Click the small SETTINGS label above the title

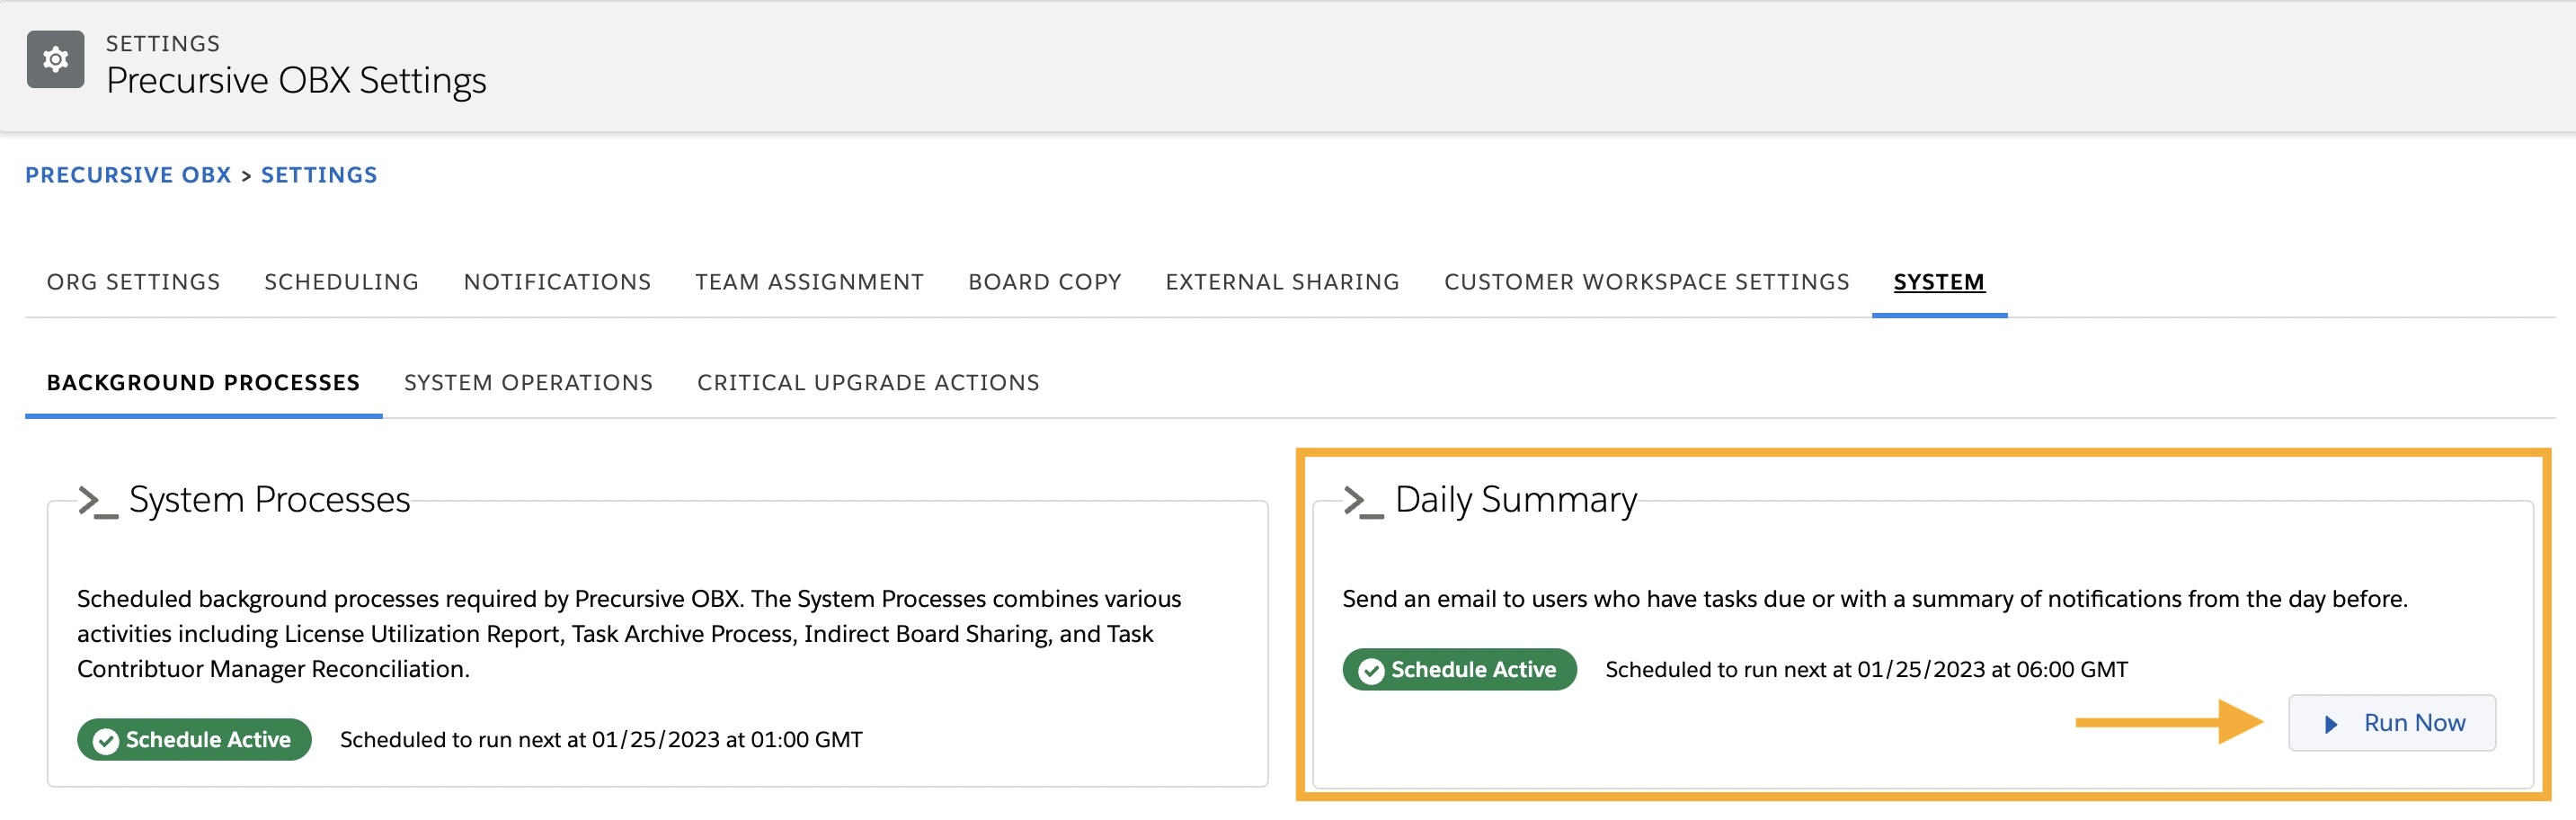click(163, 43)
